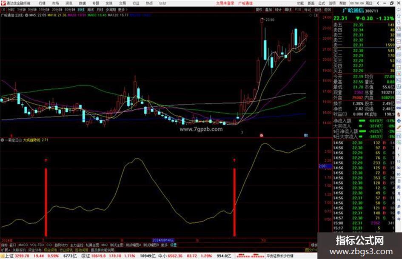The height and width of the screenshot is (259, 402).
Task: Switch to the 15分钟 period tab
Action: [44, 9]
